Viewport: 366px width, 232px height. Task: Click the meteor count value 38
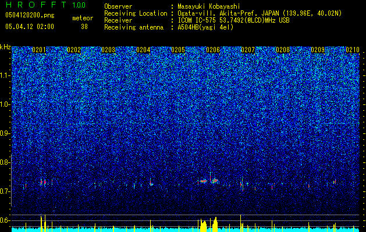tap(84, 27)
